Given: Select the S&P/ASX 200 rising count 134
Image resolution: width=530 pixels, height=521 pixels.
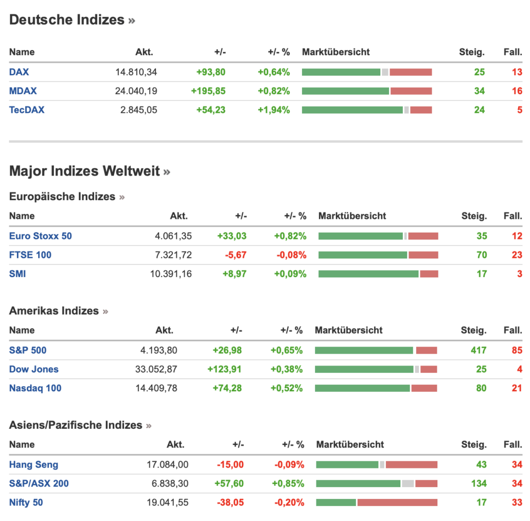Looking at the screenshot, I should pyautogui.click(x=479, y=483).
